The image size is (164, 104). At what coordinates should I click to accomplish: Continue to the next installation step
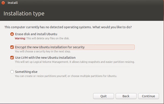point(148,96)
